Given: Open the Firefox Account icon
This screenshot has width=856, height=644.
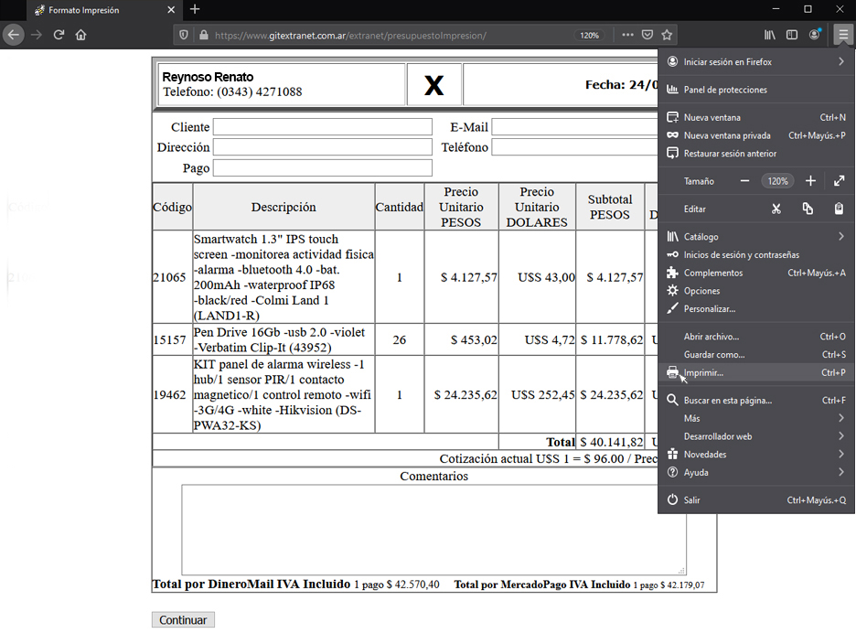Looking at the screenshot, I should 814,34.
